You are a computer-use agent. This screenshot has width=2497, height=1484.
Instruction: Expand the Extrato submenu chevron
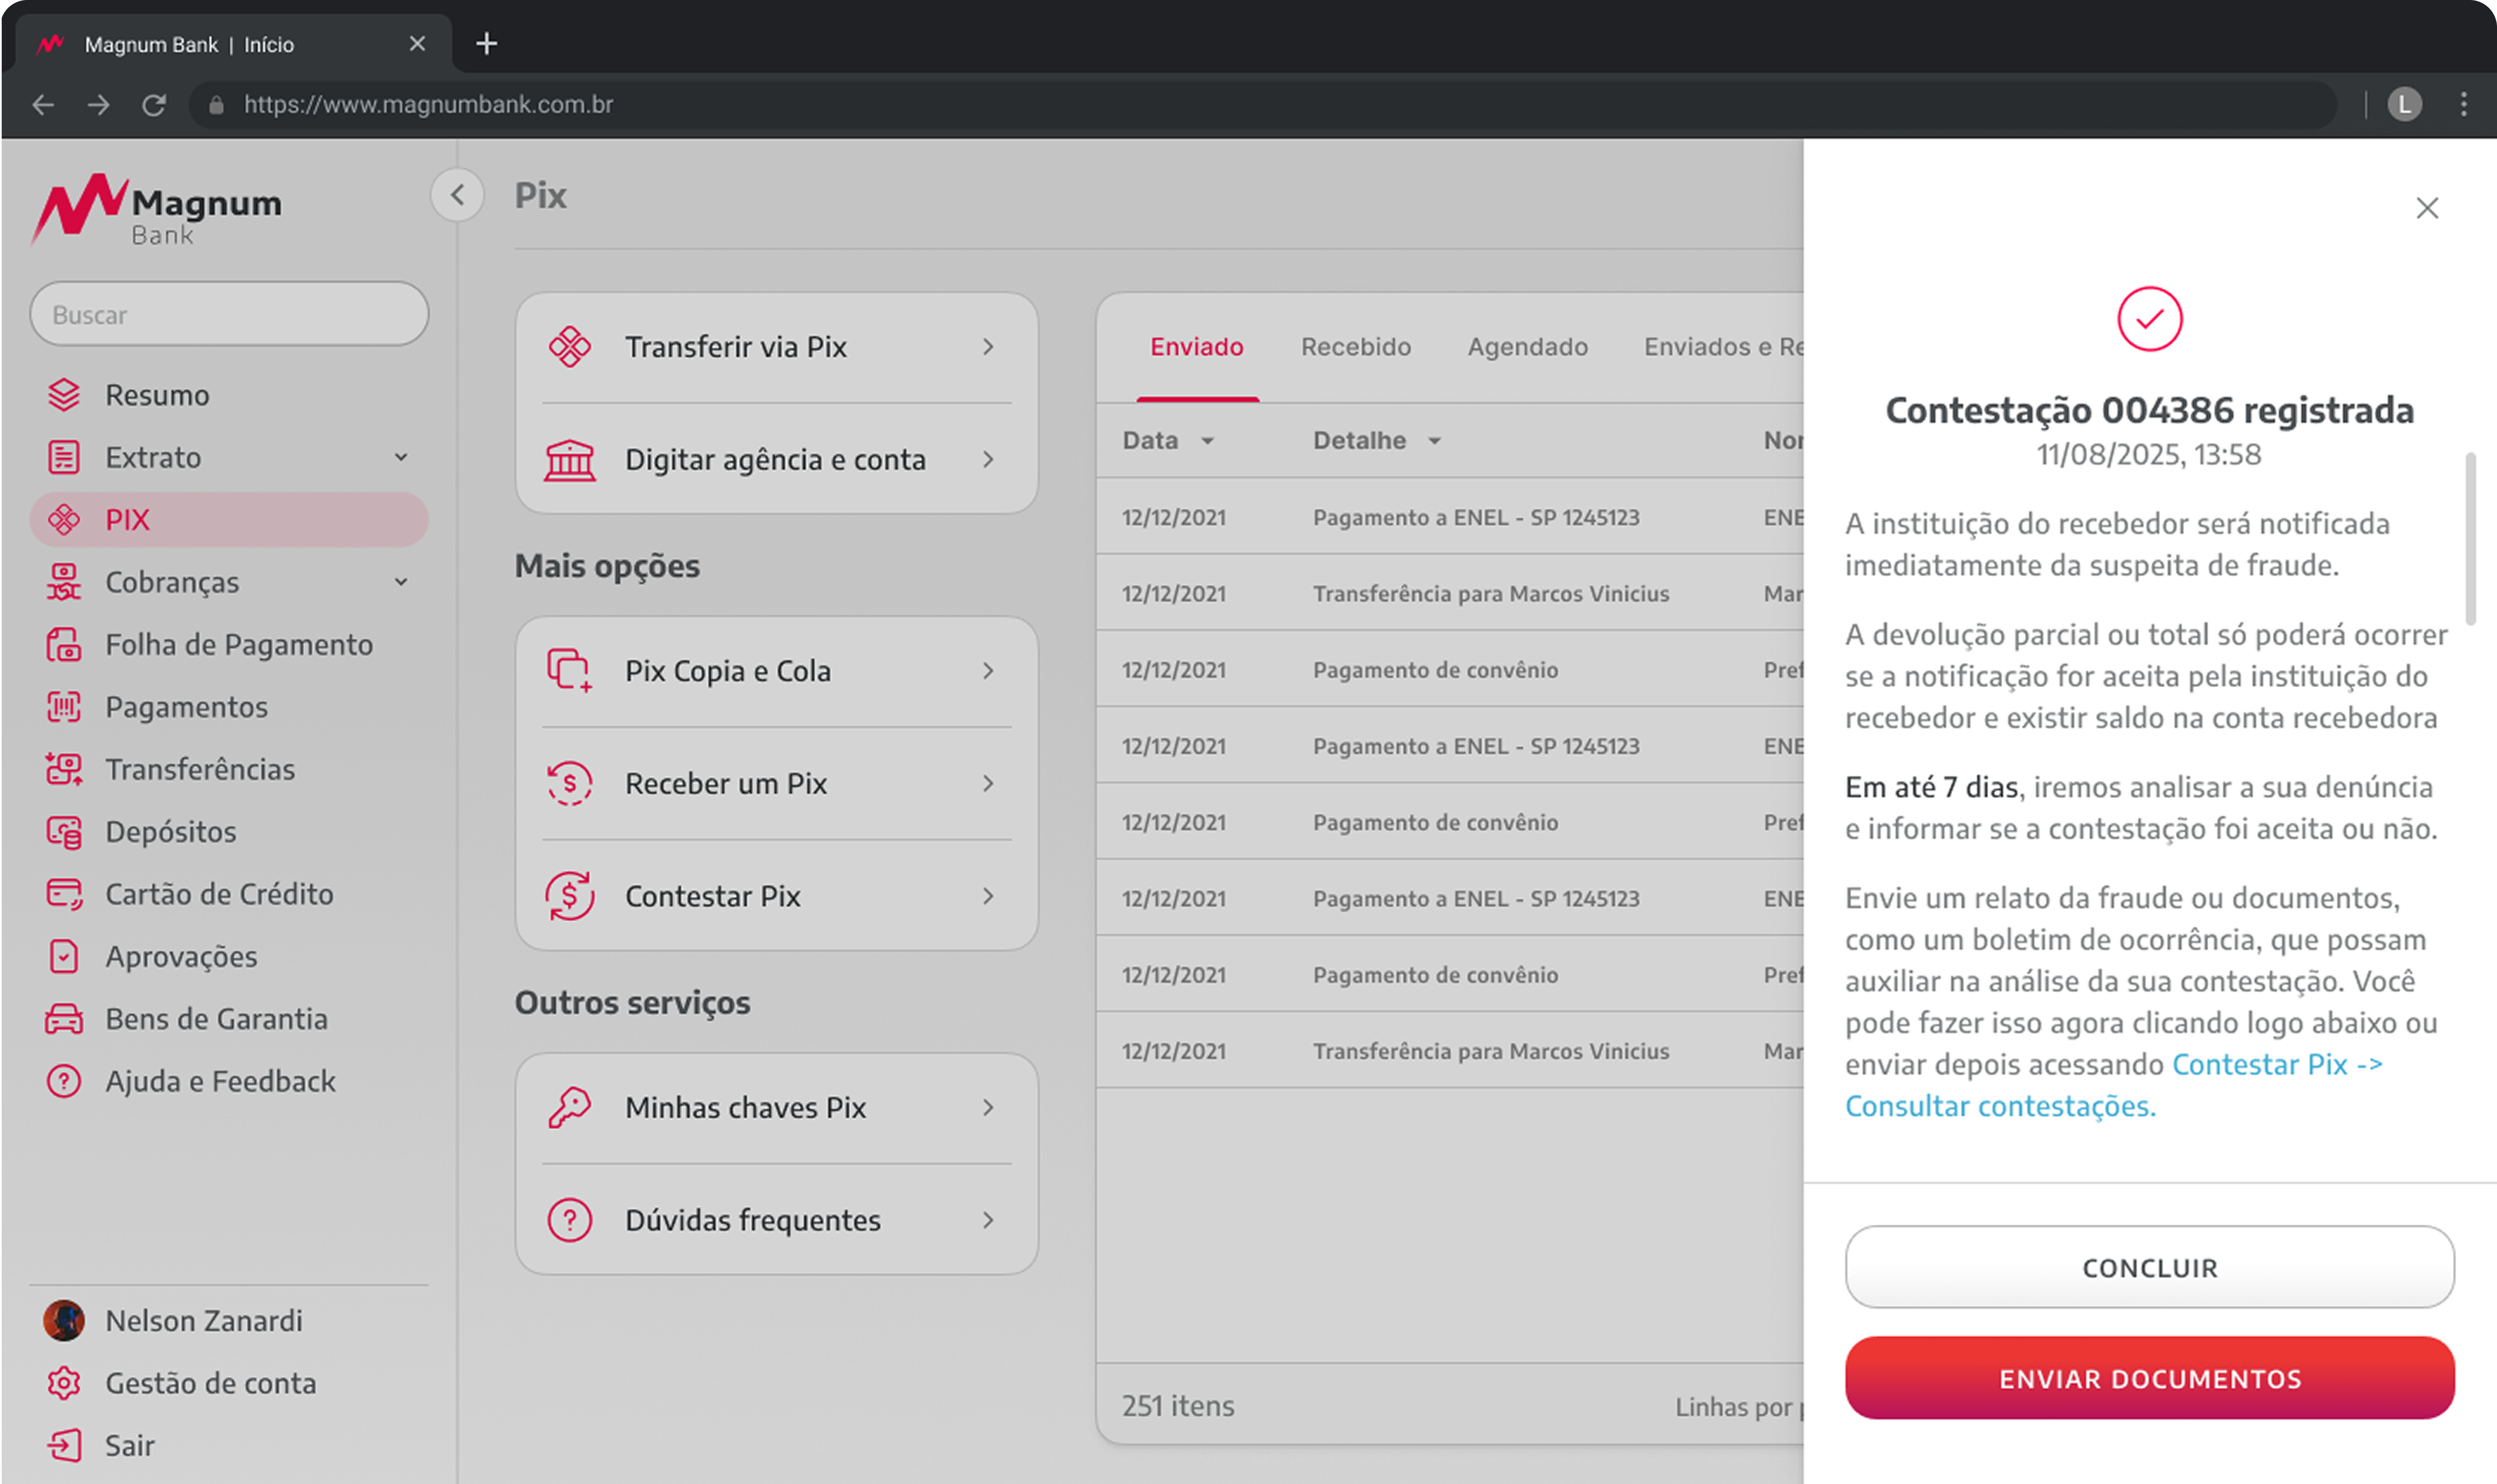[x=401, y=458]
